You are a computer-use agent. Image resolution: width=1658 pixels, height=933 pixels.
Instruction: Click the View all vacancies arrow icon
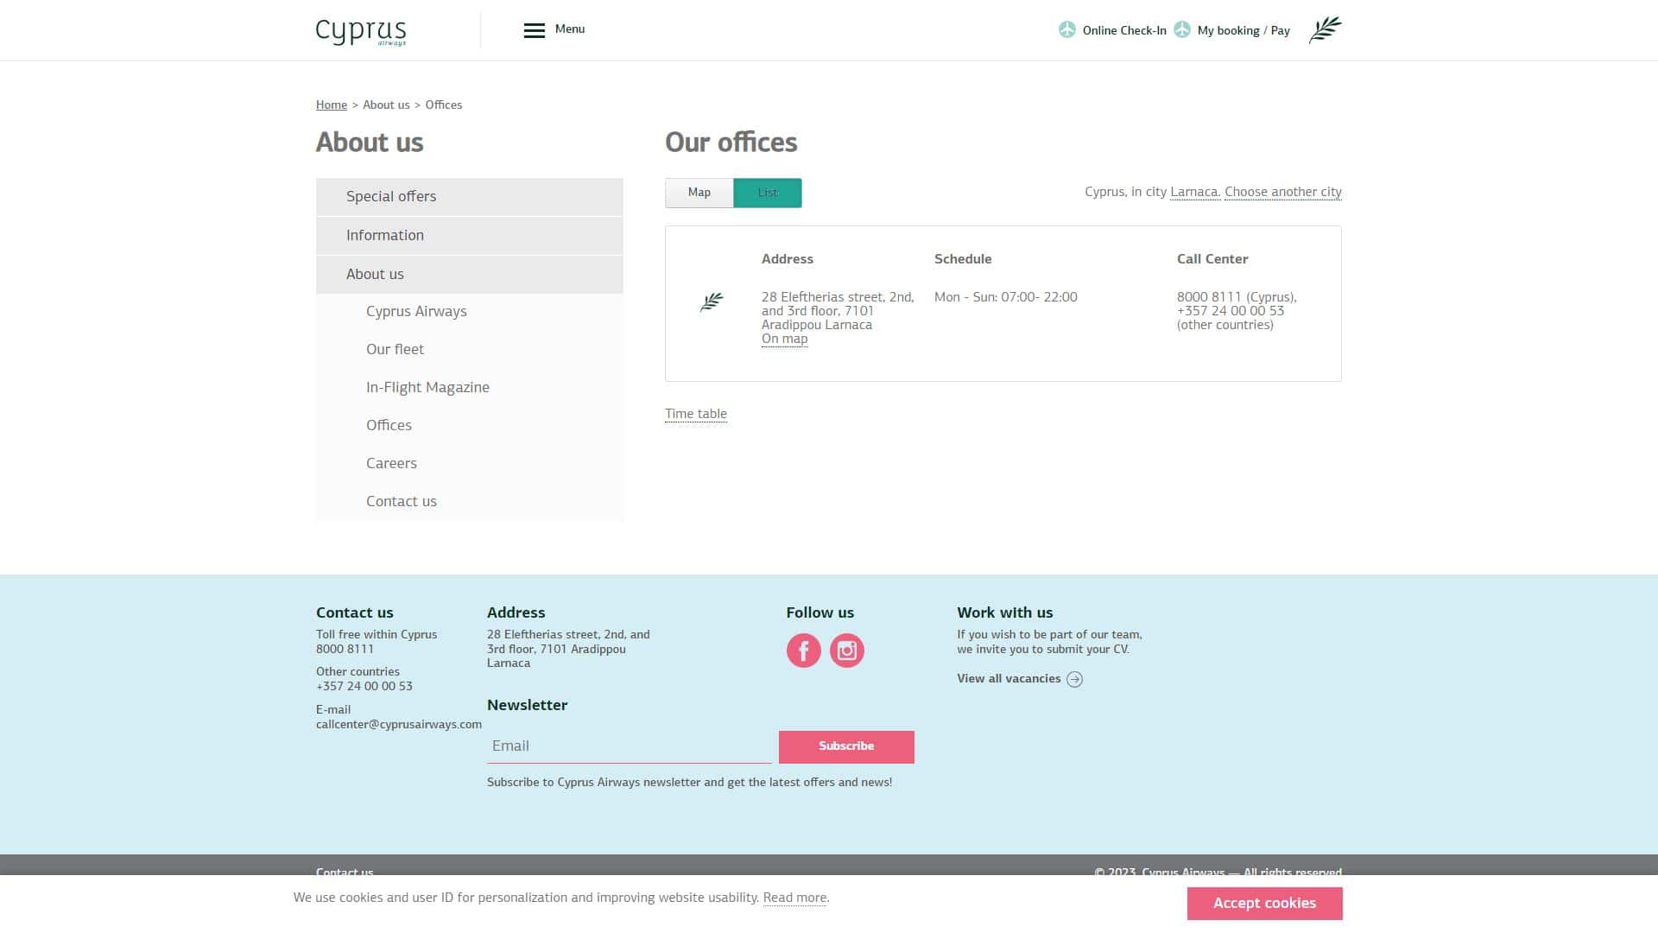pyautogui.click(x=1074, y=679)
